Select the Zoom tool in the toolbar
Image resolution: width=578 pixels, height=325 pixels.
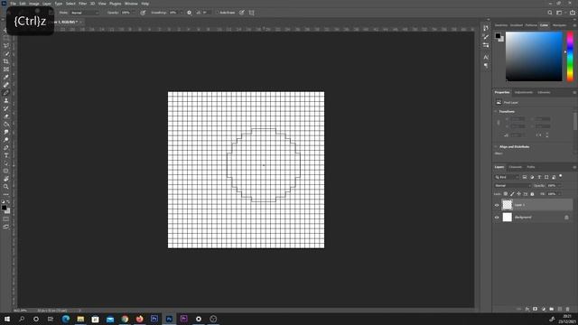click(x=6, y=187)
